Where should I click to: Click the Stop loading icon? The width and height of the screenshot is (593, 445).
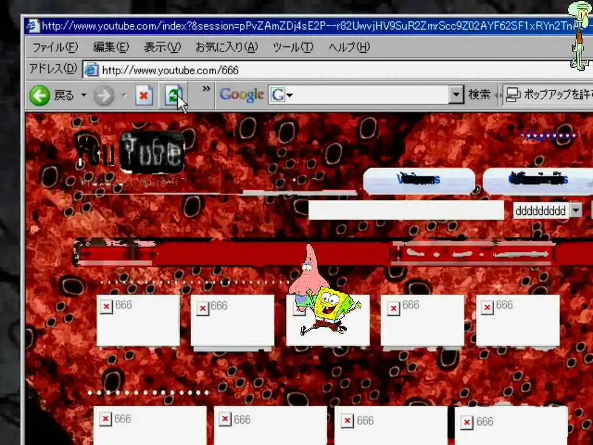click(144, 95)
